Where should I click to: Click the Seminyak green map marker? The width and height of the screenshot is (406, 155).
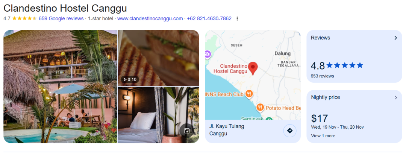tap(269, 119)
